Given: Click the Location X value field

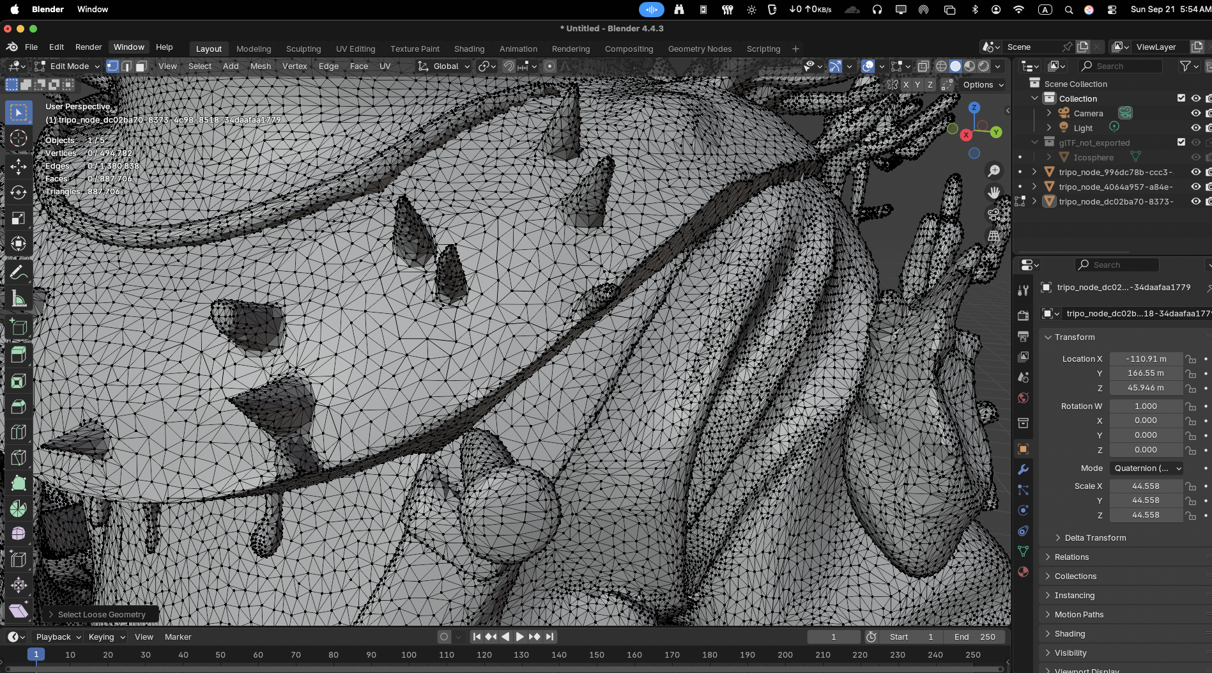Looking at the screenshot, I should (1146, 359).
